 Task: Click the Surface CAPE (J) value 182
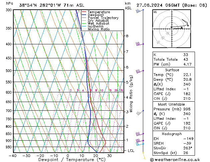point(187,94)
